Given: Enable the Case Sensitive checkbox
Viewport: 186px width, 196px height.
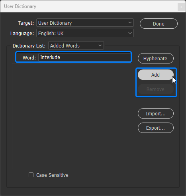Looking at the screenshot, I should (31, 175).
